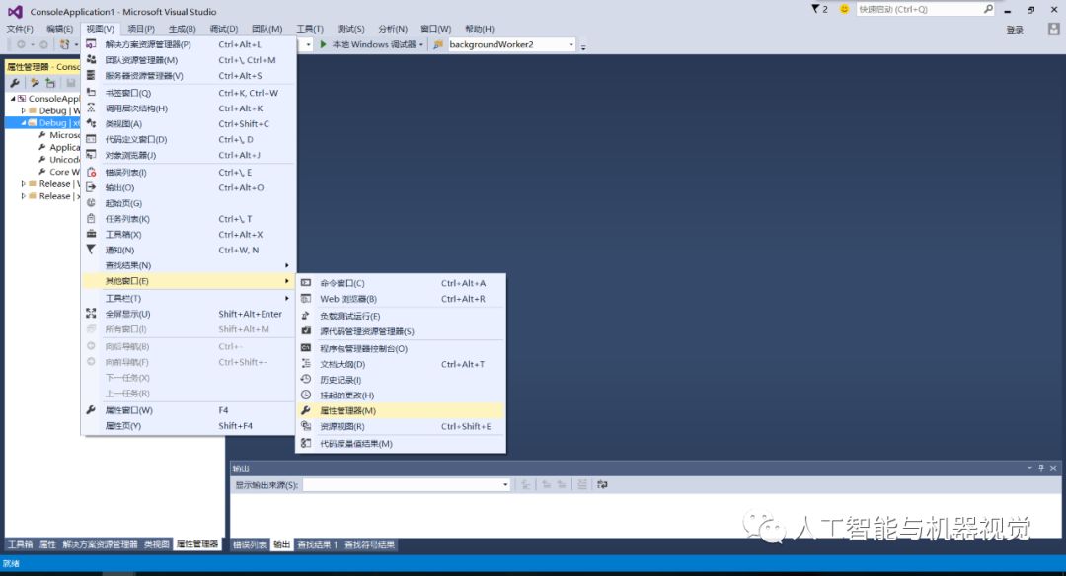
Task: Open the 帮助(H) menu
Action: 480,29
